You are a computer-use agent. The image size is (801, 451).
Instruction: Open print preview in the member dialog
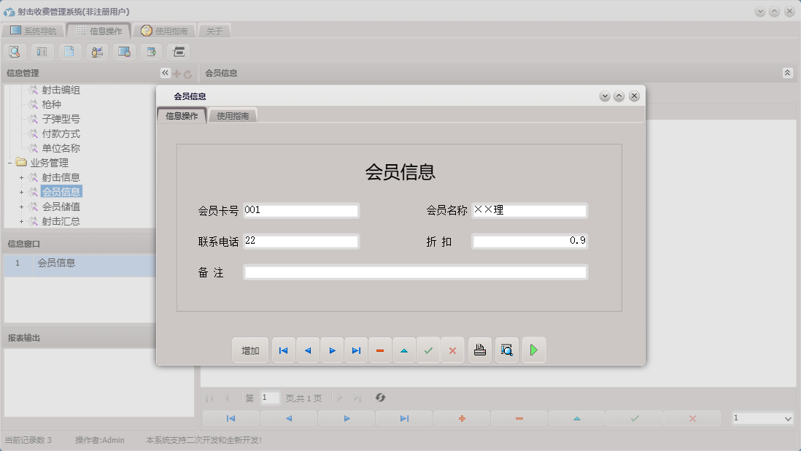pyautogui.click(x=506, y=350)
